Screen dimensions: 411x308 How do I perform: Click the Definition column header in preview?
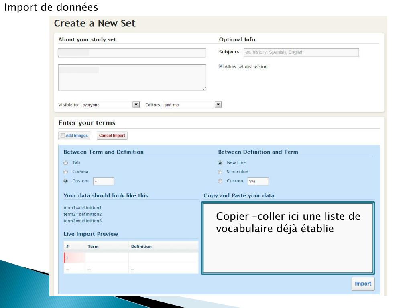141,247
